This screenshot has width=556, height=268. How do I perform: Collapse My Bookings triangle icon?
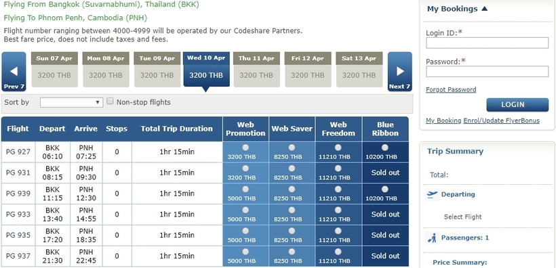tap(484, 9)
